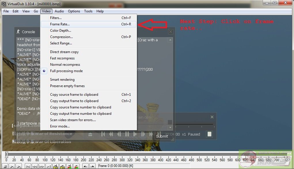Toggle Preserve empty frames option

tap(67, 86)
